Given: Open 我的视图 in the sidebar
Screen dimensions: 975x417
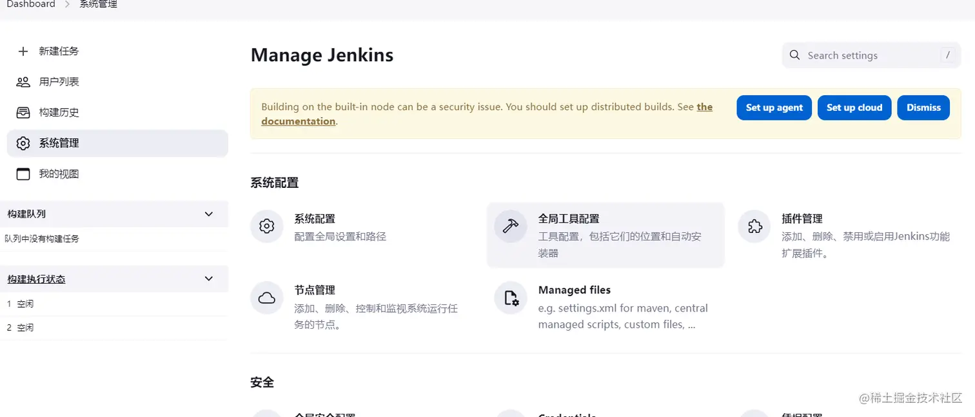Looking at the screenshot, I should click(117, 174).
